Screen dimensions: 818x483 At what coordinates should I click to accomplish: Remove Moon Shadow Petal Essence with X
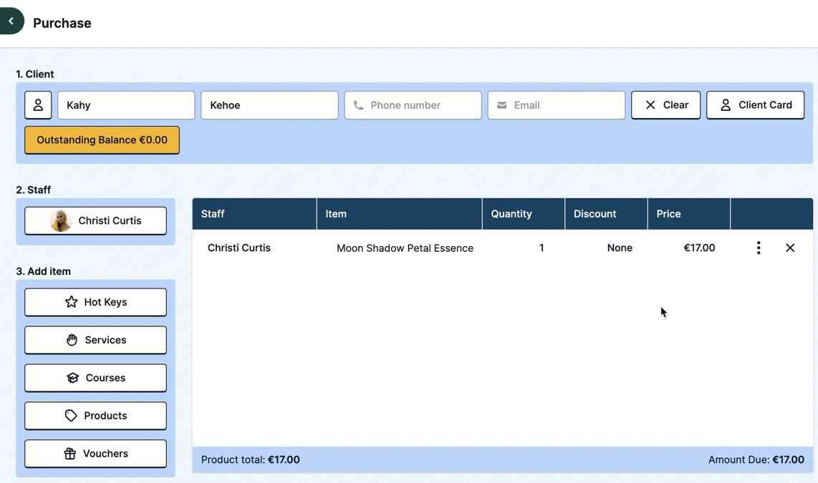[x=790, y=248]
